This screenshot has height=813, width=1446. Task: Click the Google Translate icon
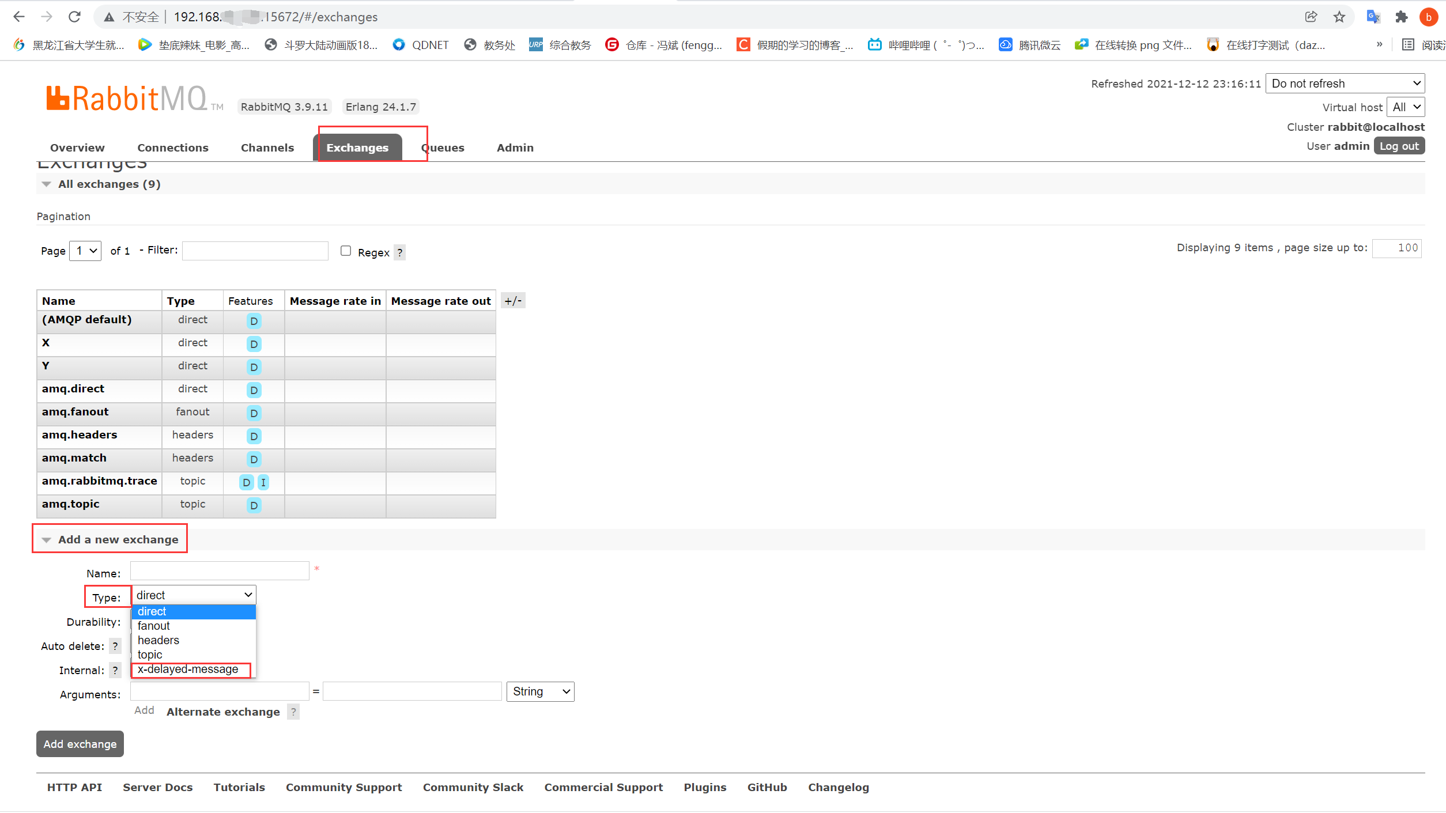1373,17
